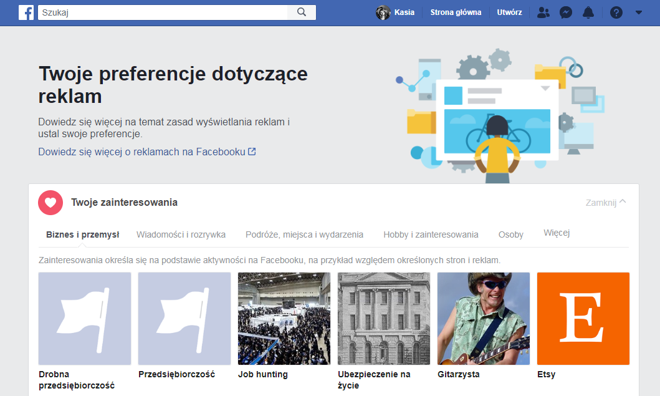
Task: Select Ubezpieczenie na życie thumbnail
Action: coord(384,319)
